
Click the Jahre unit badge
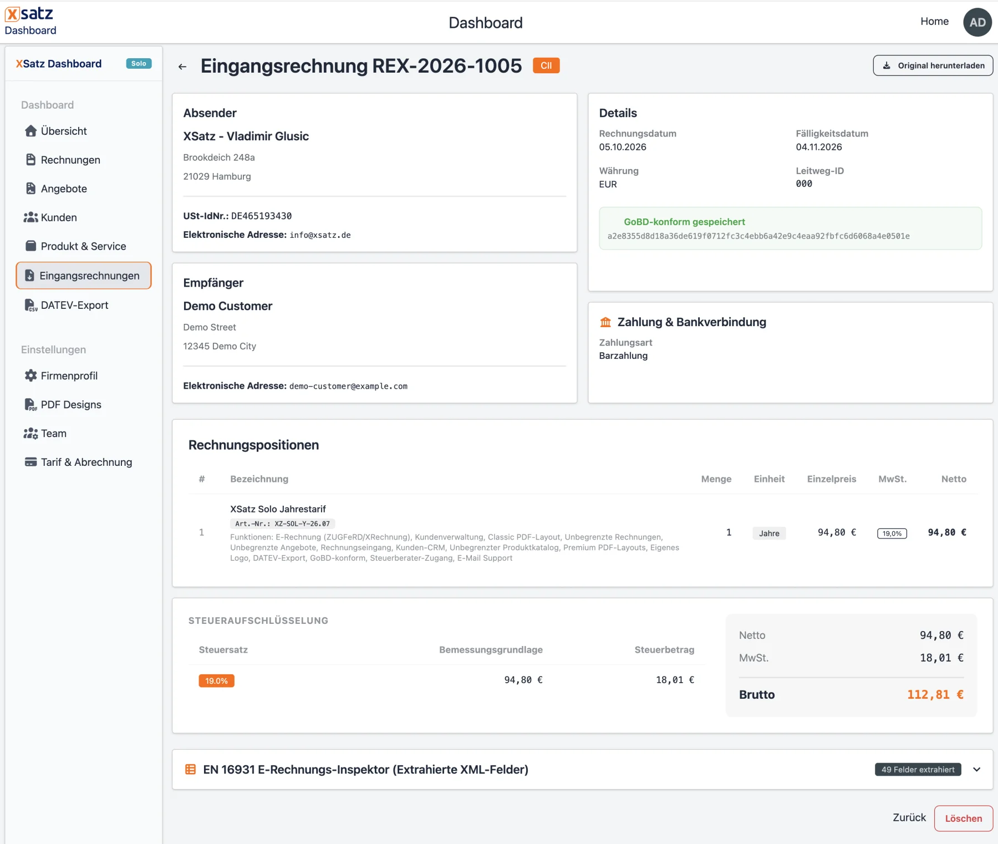coord(769,533)
